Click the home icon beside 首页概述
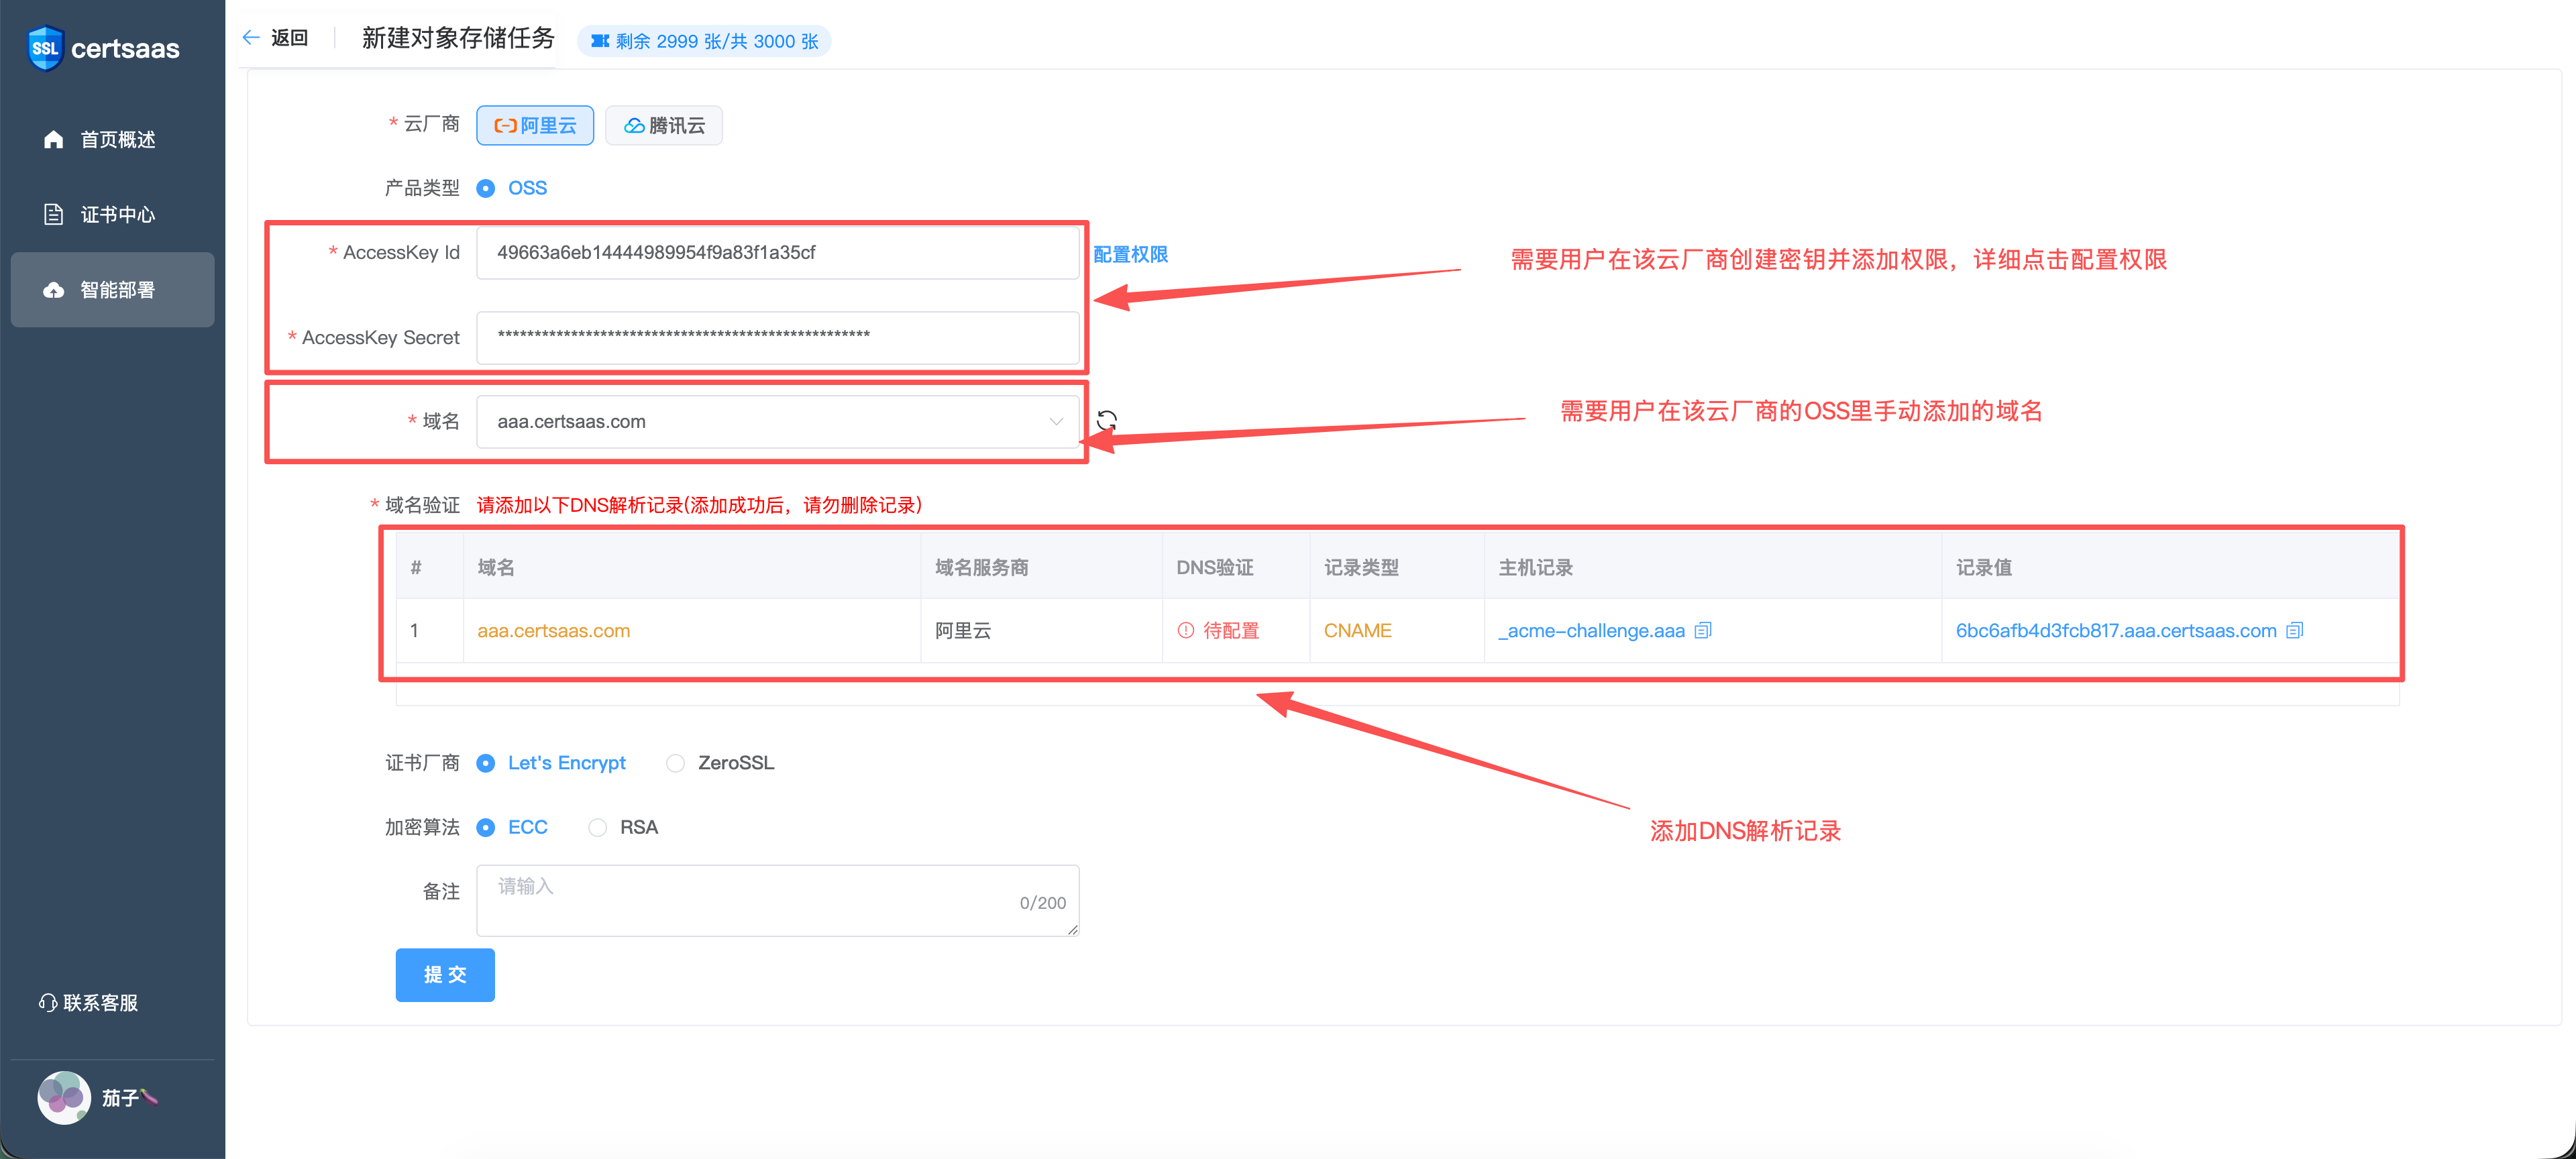Viewport: 2576px width, 1159px height. click(x=54, y=140)
